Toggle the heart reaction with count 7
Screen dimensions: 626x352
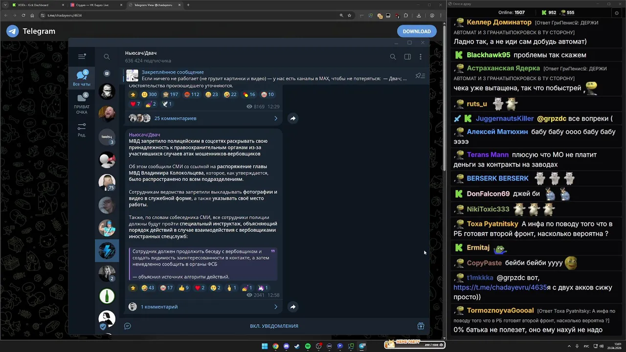(135, 104)
